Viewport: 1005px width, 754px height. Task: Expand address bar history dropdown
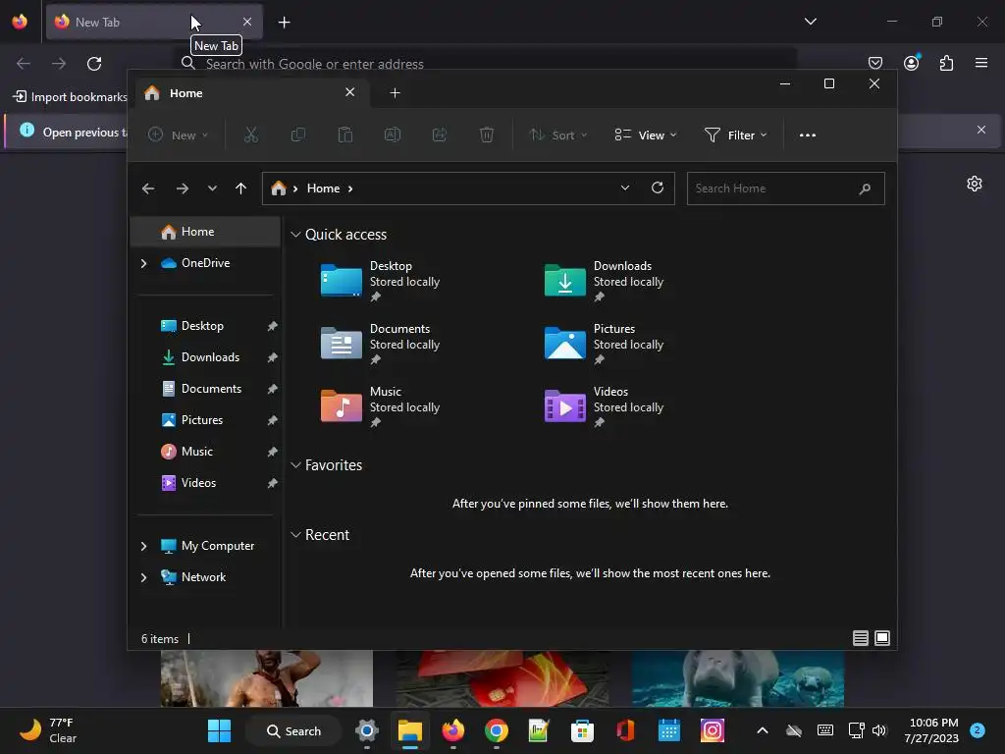point(625,188)
